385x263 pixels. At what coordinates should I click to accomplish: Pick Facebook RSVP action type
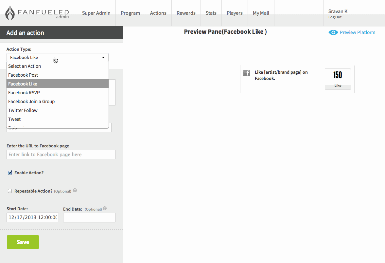pyautogui.click(x=58, y=93)
